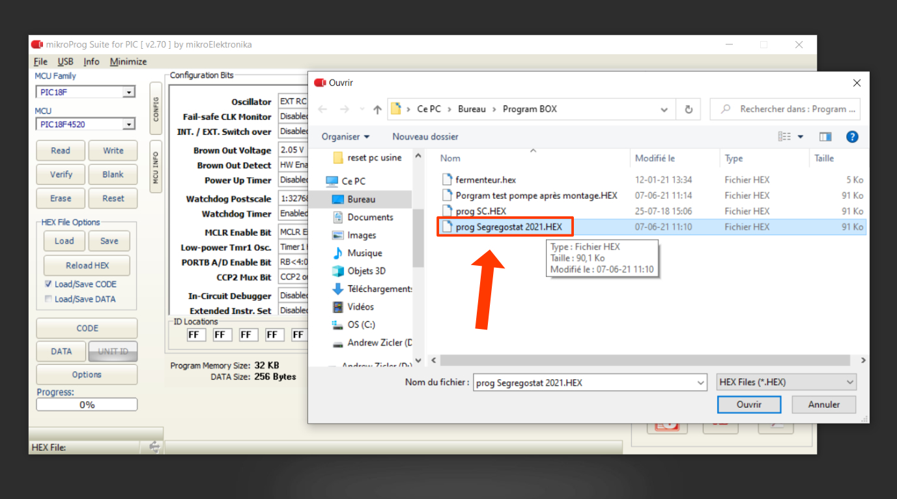The image size is (897, 499).
Task: Click the first FF ID Location field
Action: tap(196, 335)
